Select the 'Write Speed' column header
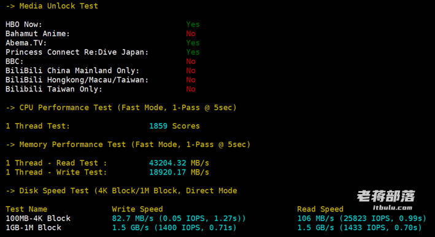The height and width of the screenshot is (237, 435). tap(137, 209)
